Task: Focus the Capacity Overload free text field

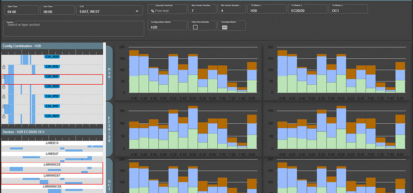Action: coord(167,9)
